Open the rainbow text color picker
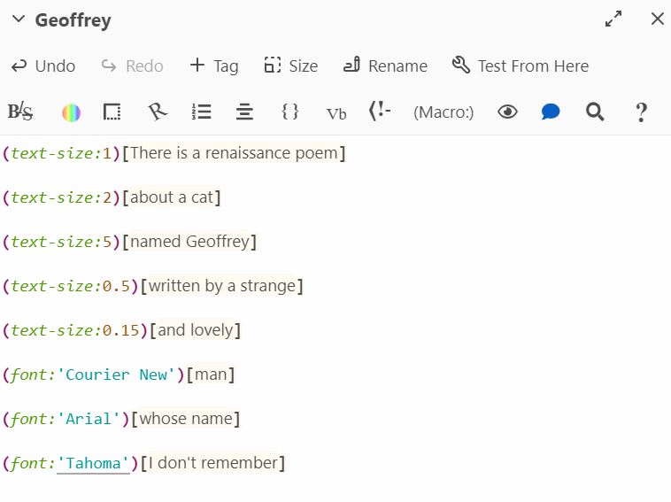 tap(71, 113)
